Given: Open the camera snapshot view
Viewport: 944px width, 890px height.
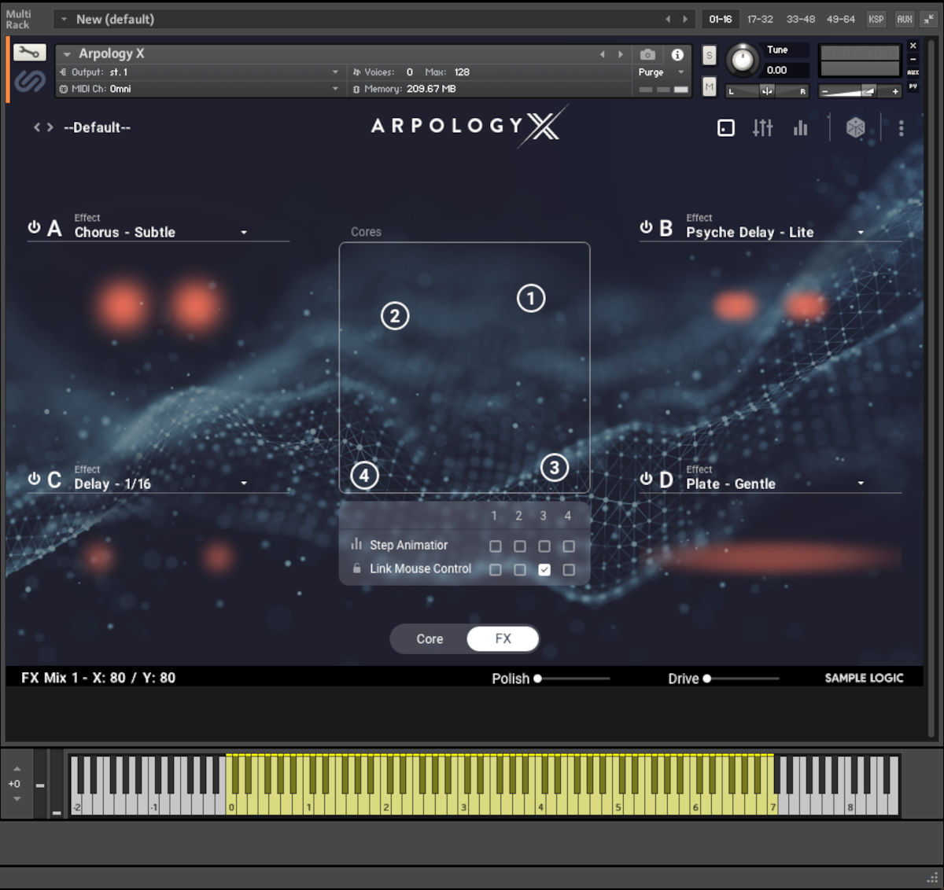Looking at the screenshot, I should coord(647,54).
